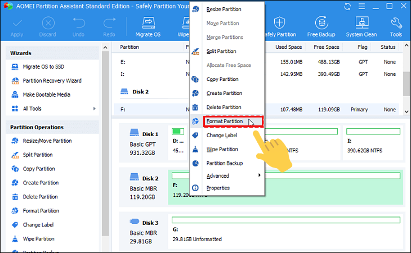Sort by Partition column header

(129, 47)
